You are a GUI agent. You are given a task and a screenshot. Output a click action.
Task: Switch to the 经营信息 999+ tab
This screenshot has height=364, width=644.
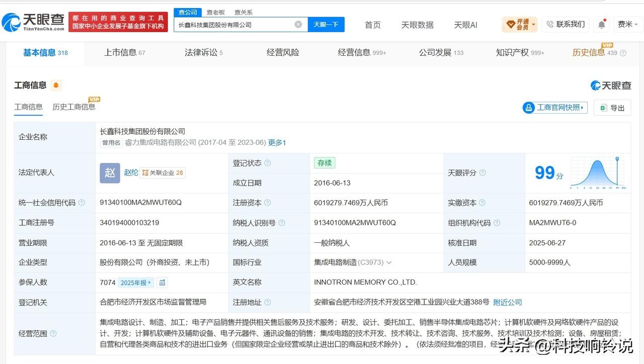tap(362, 52)
